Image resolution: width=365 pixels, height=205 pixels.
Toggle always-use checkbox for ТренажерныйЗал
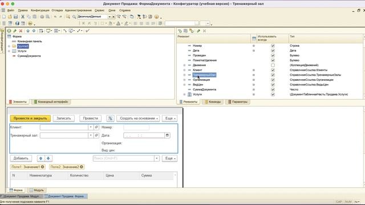click(273, 75)
